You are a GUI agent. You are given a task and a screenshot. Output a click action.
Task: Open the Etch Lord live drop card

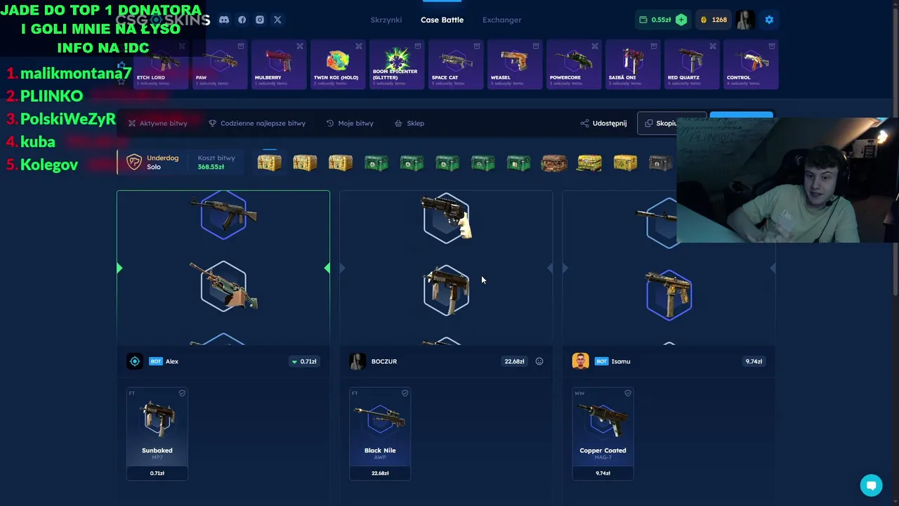(x=160, y=65)
